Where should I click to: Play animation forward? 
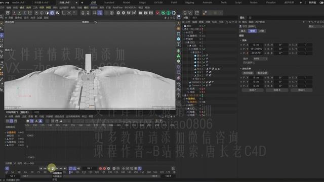53,168
